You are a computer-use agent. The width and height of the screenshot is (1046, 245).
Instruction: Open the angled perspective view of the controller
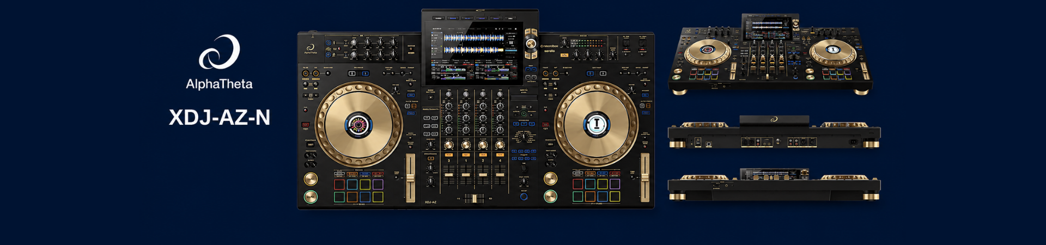[770, 54]
